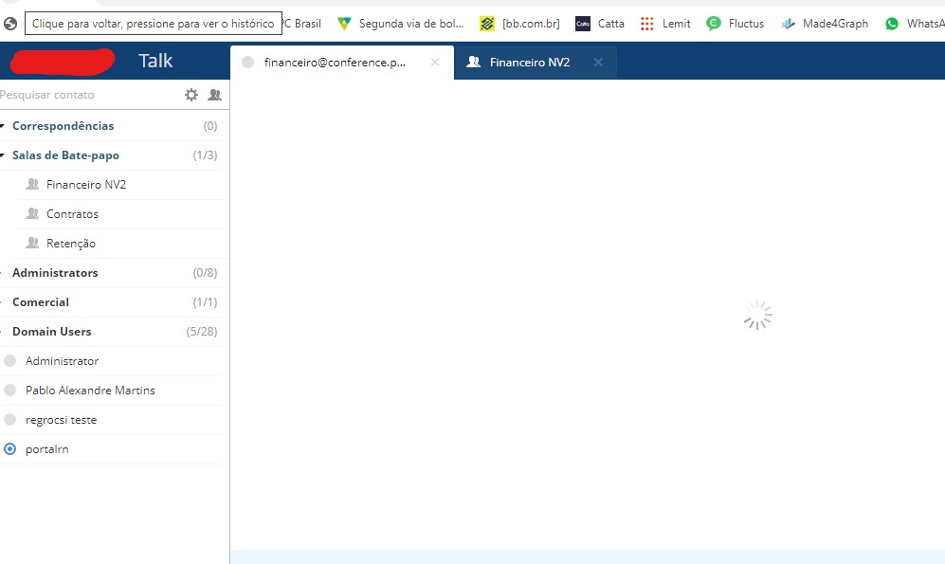Click the status dot on financeiro@conference tab
945x564 pixels.
247,62
